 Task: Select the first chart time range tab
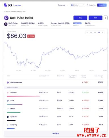click(x=87, y=32)
